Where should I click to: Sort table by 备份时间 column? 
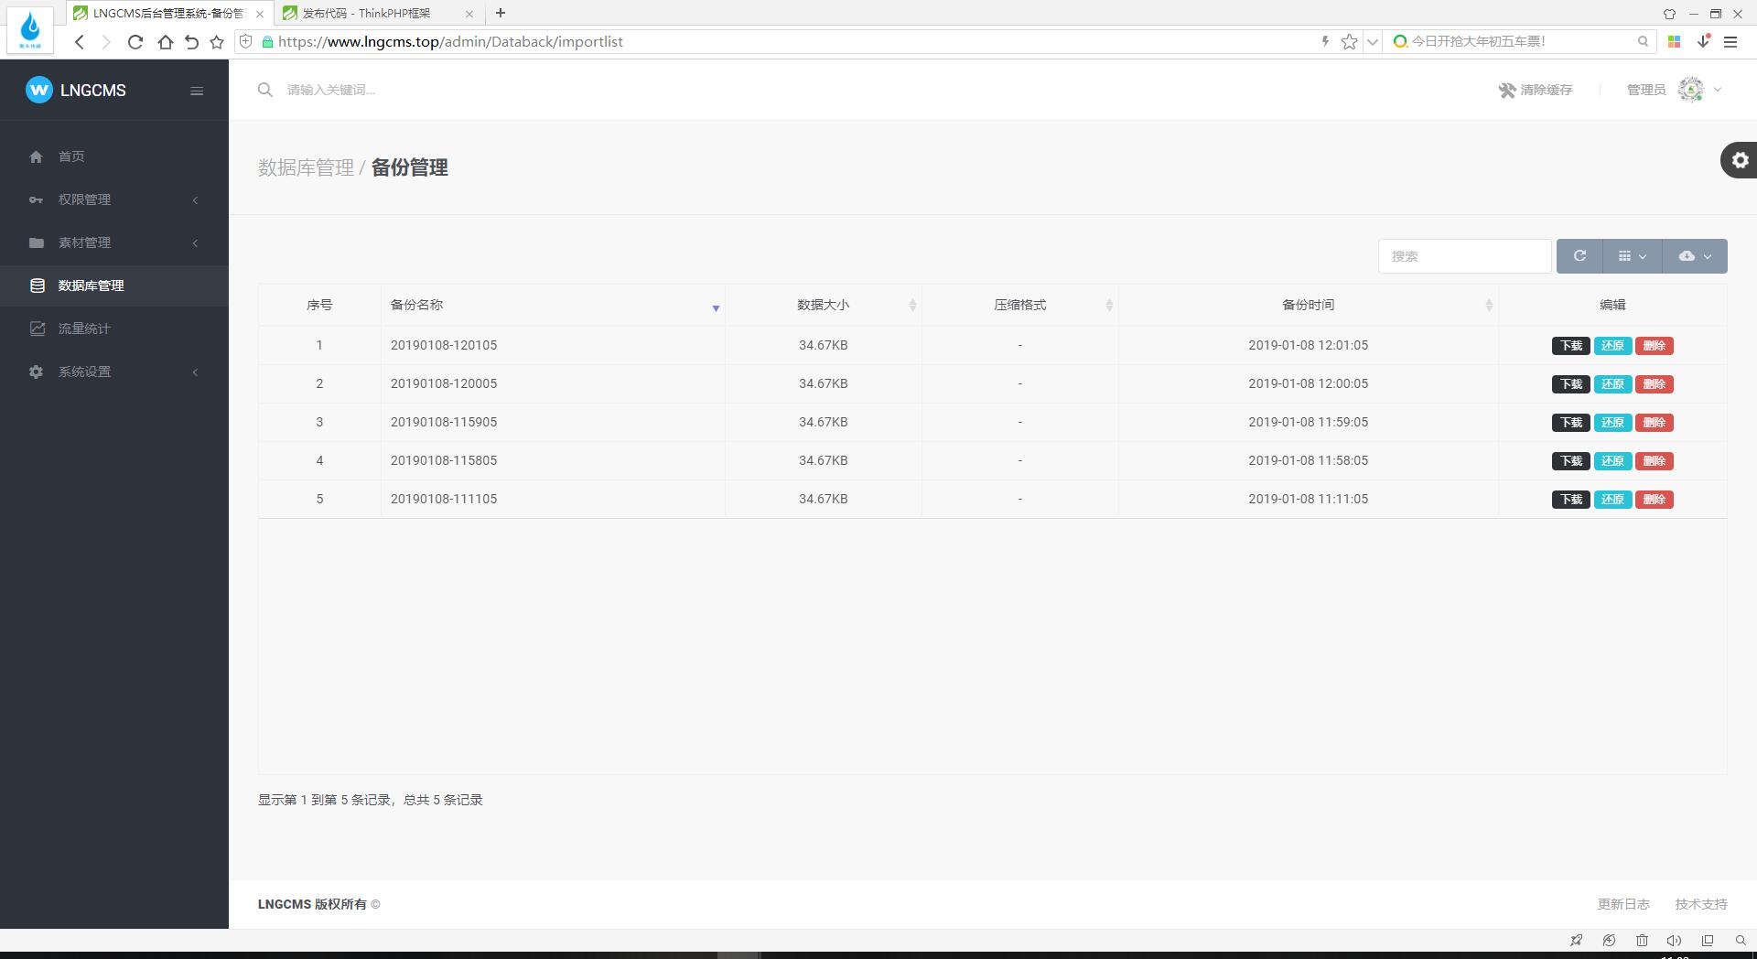point(1308,305)
